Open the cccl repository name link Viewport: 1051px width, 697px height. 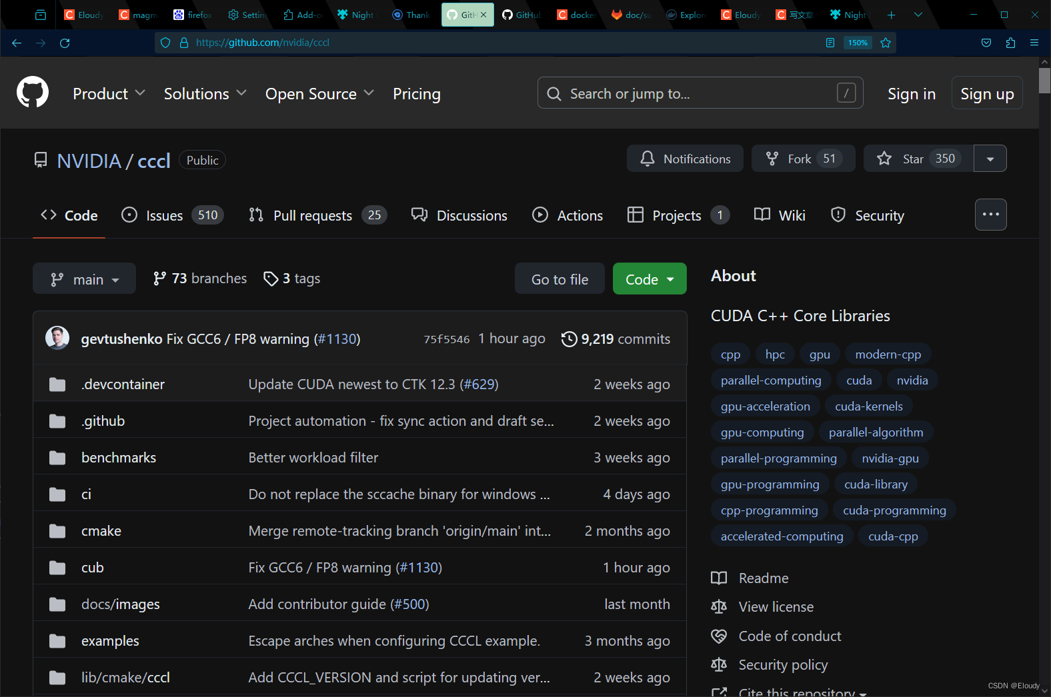click(154, 161)
